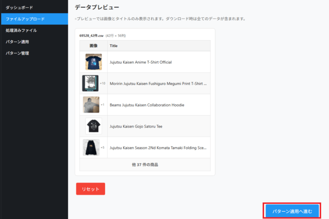Image resolution: width=329 pixels, height=219 pixels.
Task: Click the 画像 column header
Action: click(93, 45)
